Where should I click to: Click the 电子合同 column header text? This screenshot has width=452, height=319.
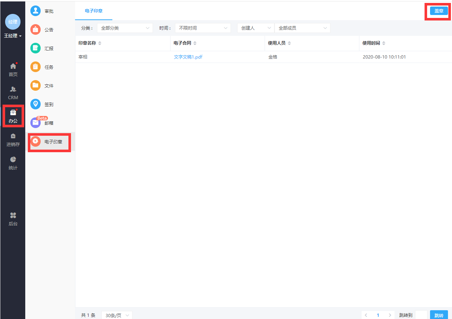point(182,43)
